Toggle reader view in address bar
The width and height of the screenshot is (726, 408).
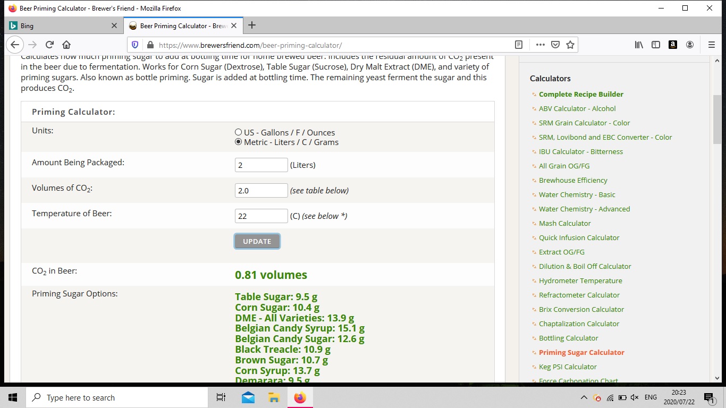click(x=519, y=45)
